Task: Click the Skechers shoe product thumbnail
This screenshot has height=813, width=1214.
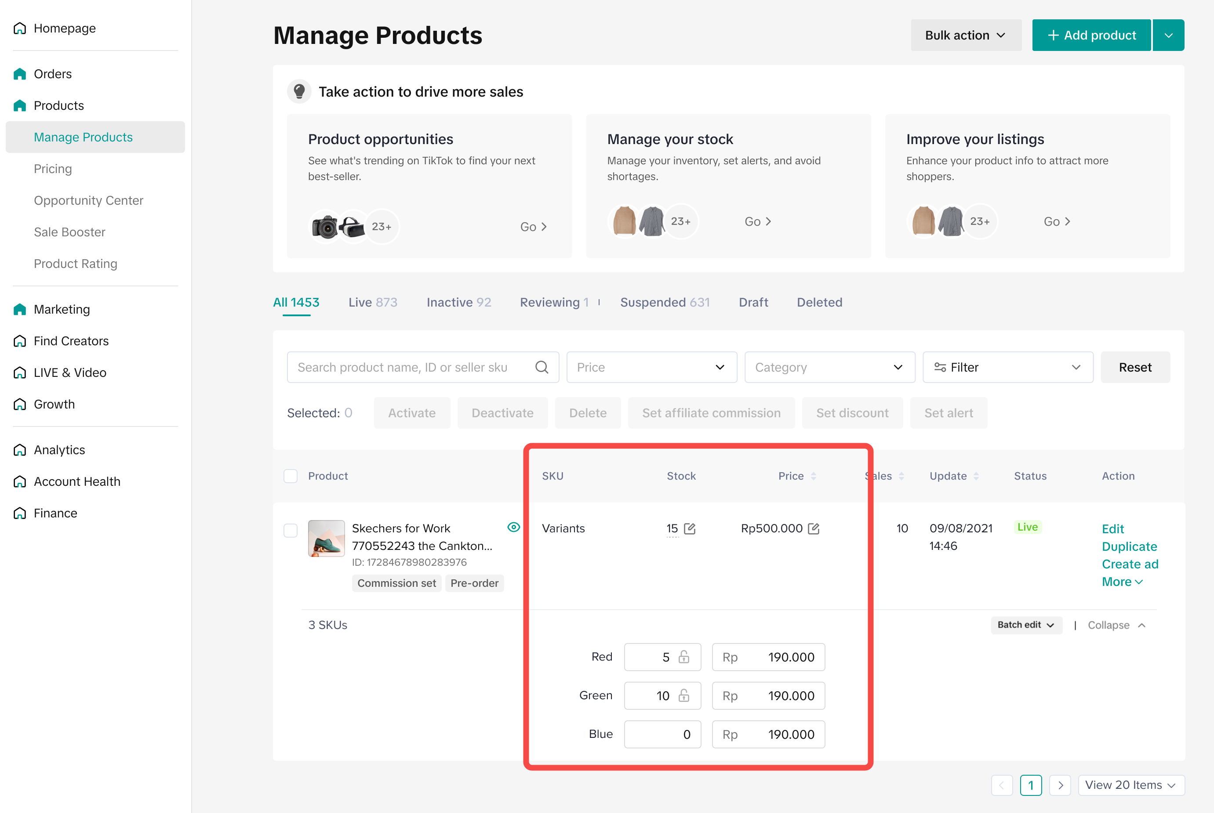Action: pyautogui.click(x=326, y=538)
